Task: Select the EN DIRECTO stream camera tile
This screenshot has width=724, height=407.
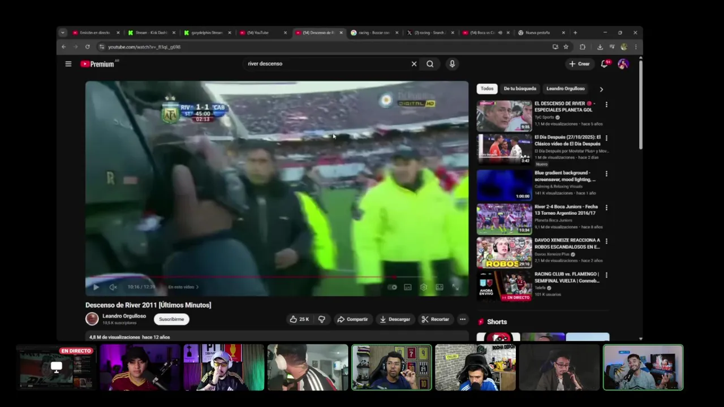Action: coord(56,367)
